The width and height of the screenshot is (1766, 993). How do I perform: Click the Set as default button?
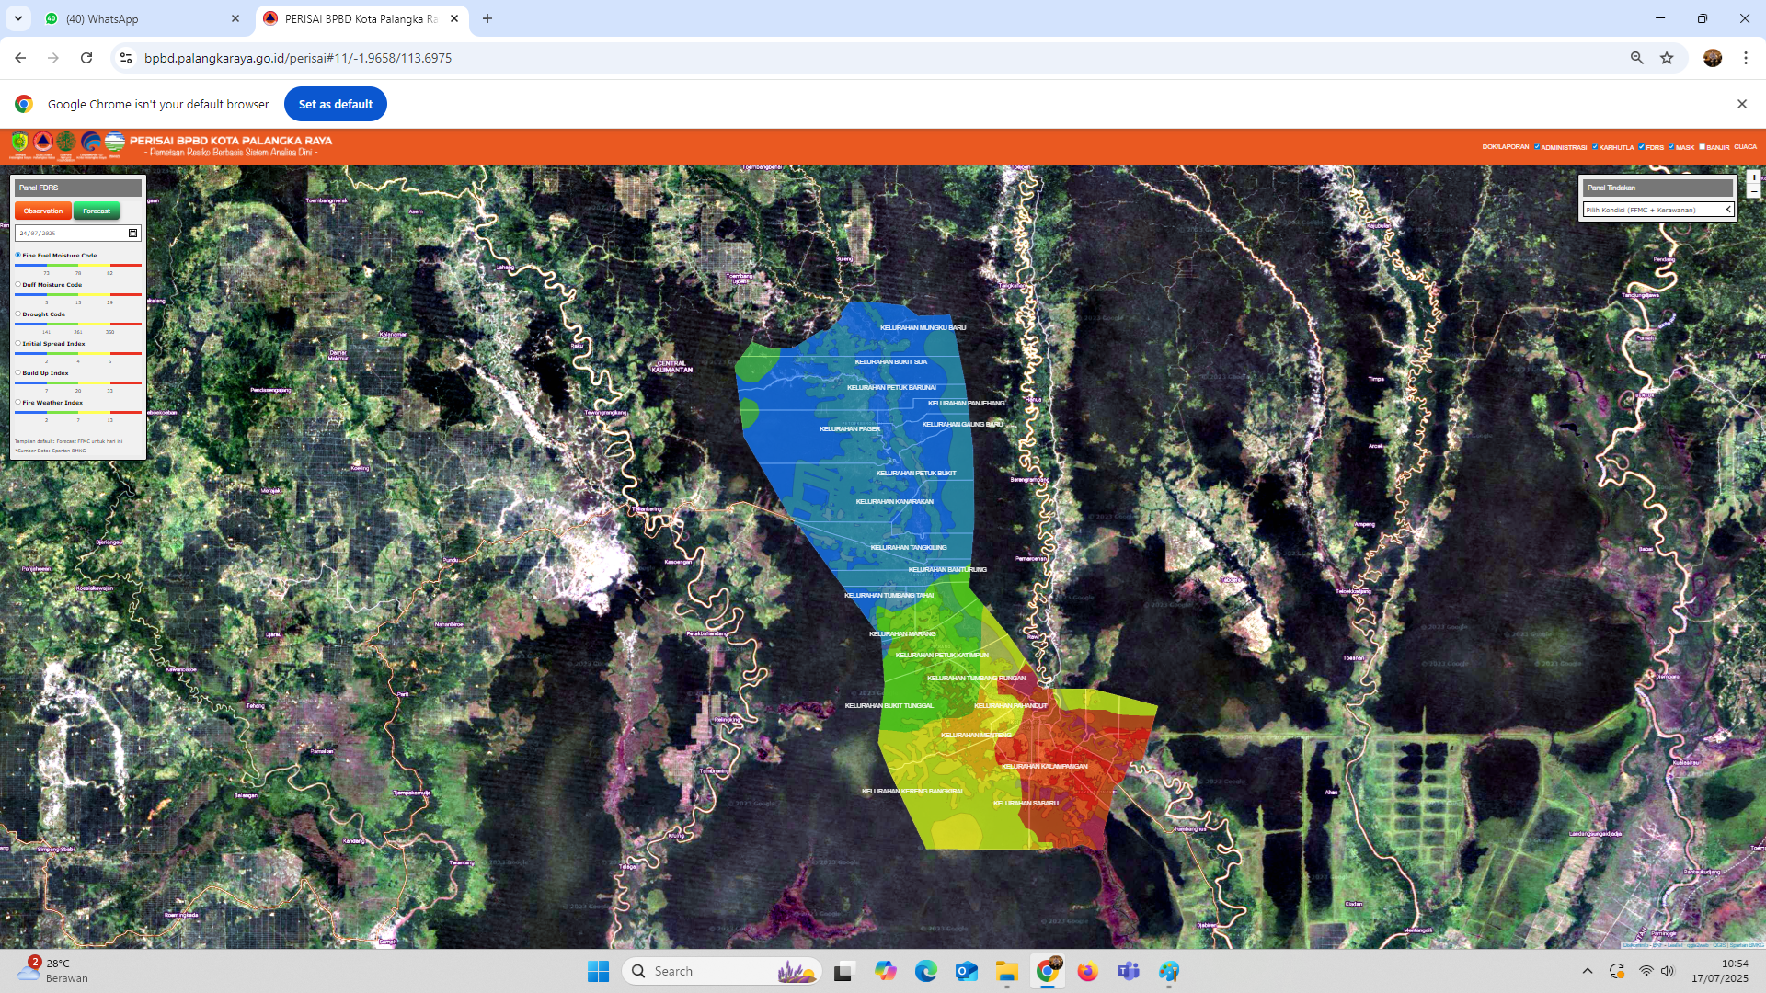click(336, 104)
